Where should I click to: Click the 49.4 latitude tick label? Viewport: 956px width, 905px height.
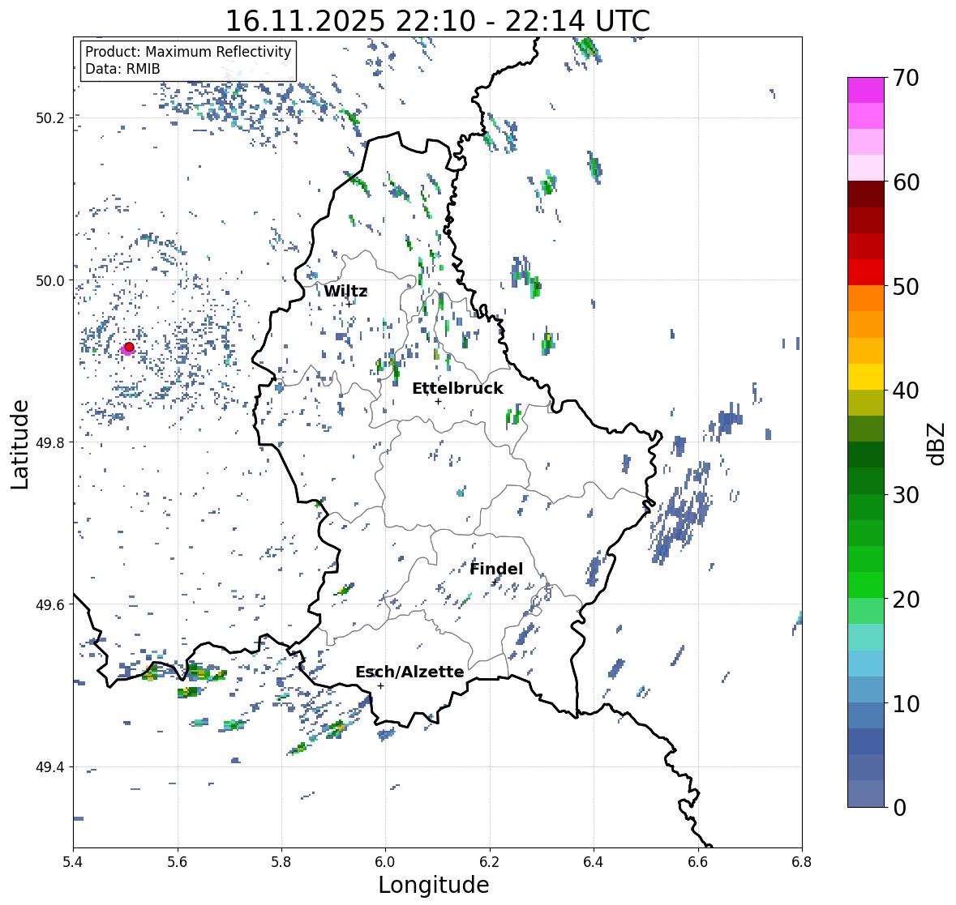(50, 767)
